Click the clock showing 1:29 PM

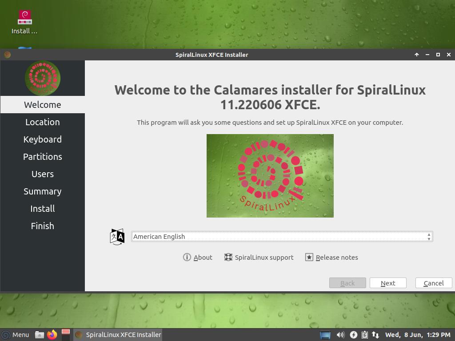pyautogui.click(x=418, y=335)
